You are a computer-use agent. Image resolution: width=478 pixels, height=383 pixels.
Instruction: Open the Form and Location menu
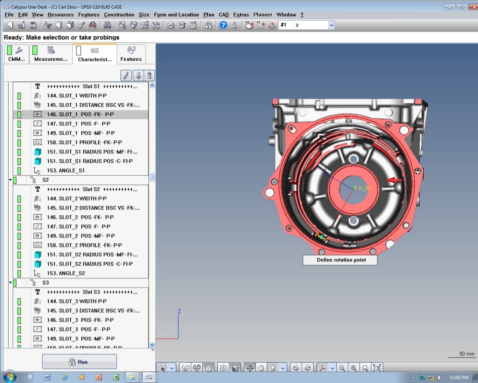(x=176, y=15)
